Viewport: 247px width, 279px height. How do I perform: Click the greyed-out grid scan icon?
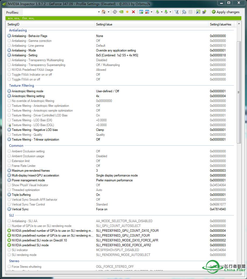tap(190, 12)
